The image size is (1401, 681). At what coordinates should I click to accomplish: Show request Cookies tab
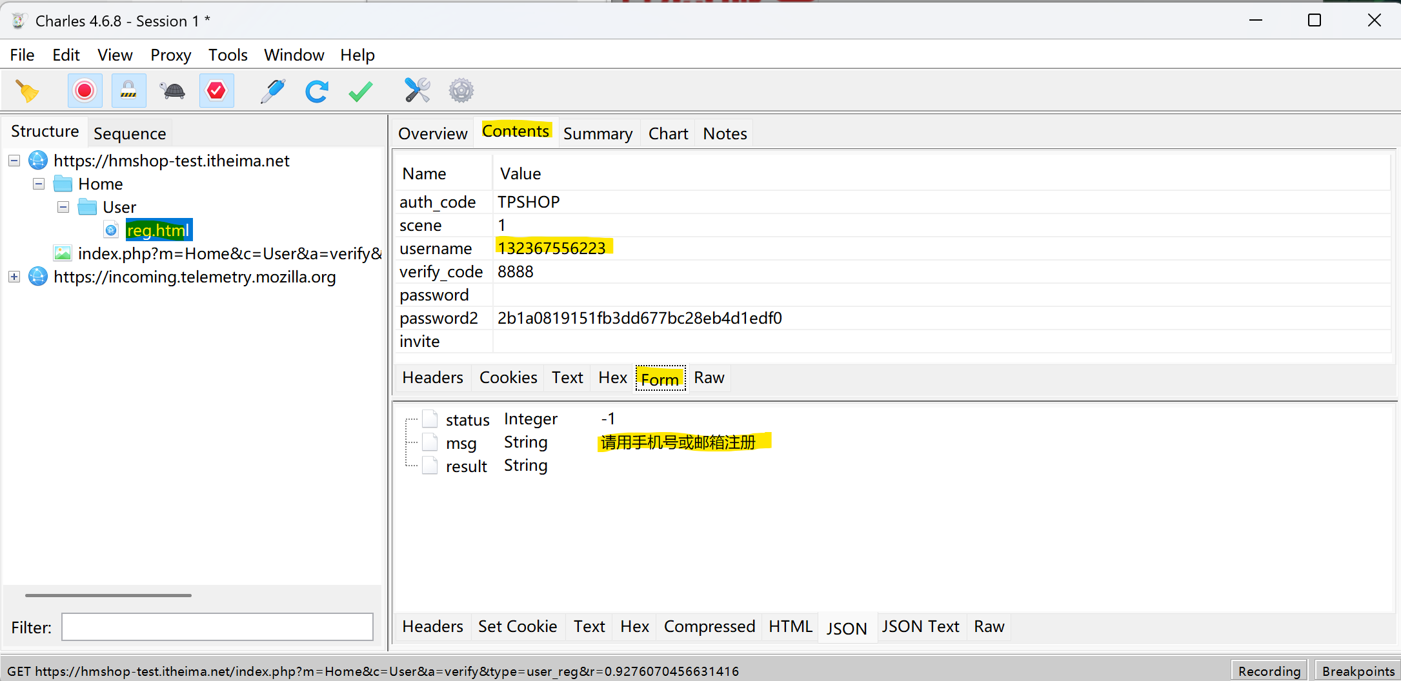coord(509,377)
